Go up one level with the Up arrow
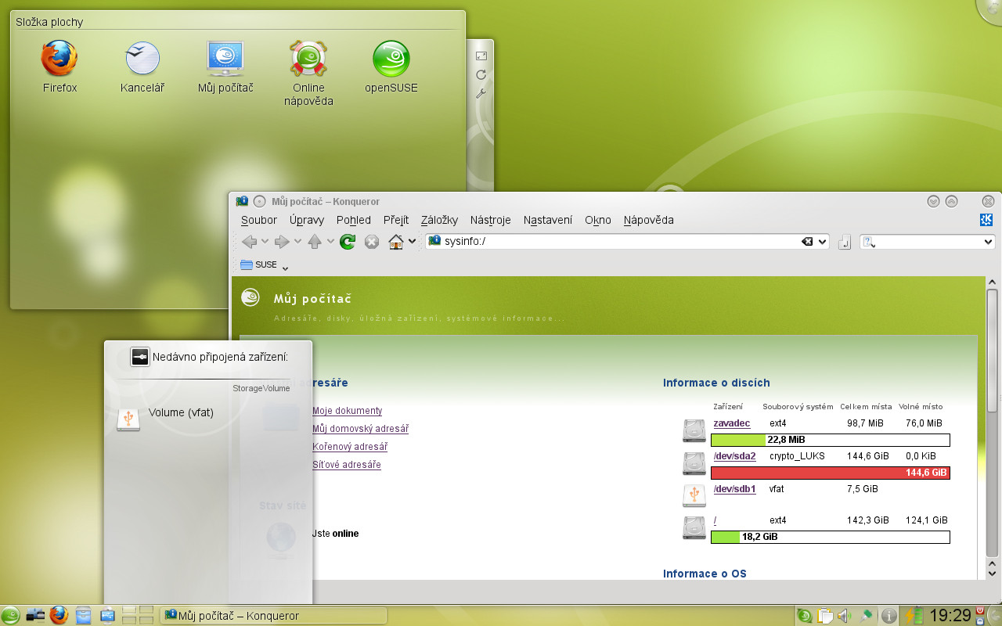 coord(315,242)
